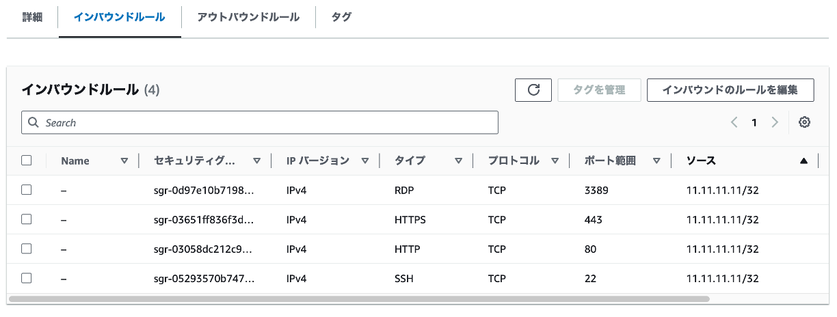Viewport: 837px width, 317px height.
Task: Sort by IP バージョン column arrow
Action: (x=365, y=161)
